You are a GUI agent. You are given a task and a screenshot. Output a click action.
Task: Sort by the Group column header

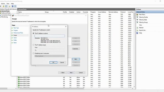point(47,12)
